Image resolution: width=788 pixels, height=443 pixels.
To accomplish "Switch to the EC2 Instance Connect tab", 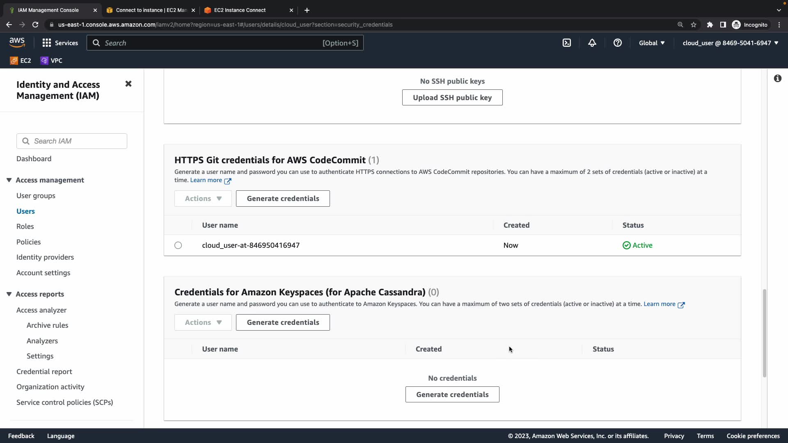I will 240,10.
